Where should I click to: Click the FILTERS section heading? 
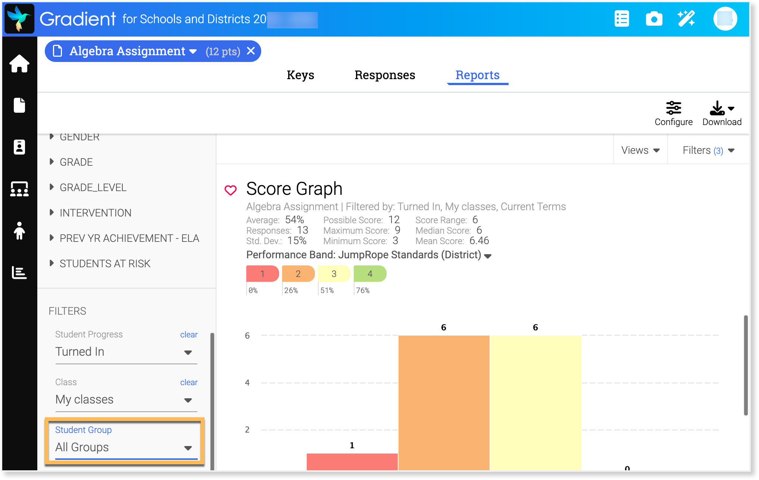click(67, 311)
